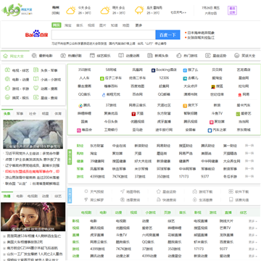Switch the weather city with 切换
Viewport: 261px width, 261px height.
click(x=56, y=13)
